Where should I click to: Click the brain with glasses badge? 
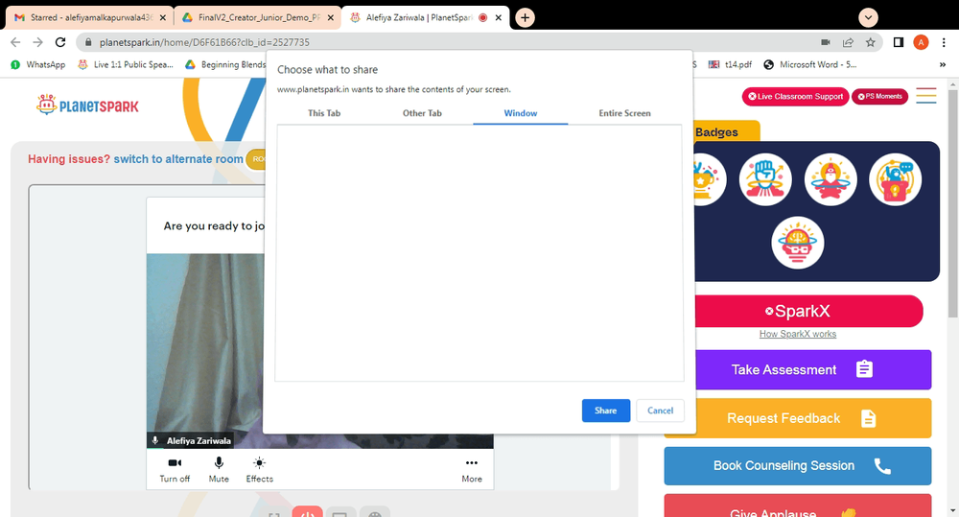click(x=798, y=243)
